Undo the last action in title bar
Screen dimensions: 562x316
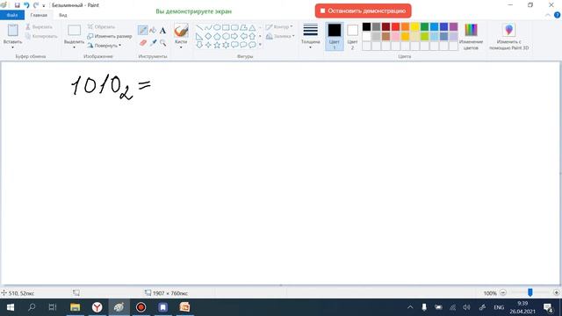26,5
